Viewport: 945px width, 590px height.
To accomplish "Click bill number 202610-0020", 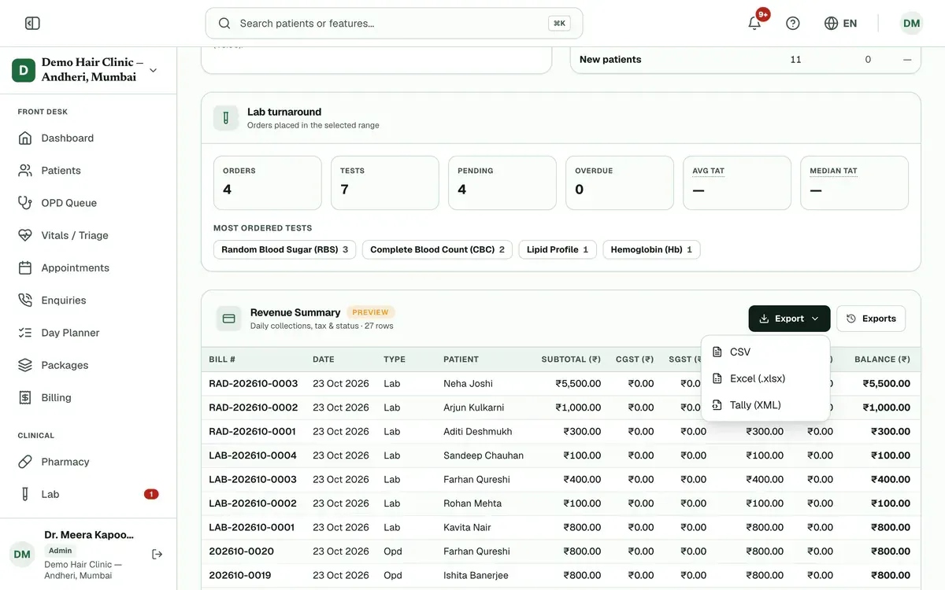I will 241,551.
